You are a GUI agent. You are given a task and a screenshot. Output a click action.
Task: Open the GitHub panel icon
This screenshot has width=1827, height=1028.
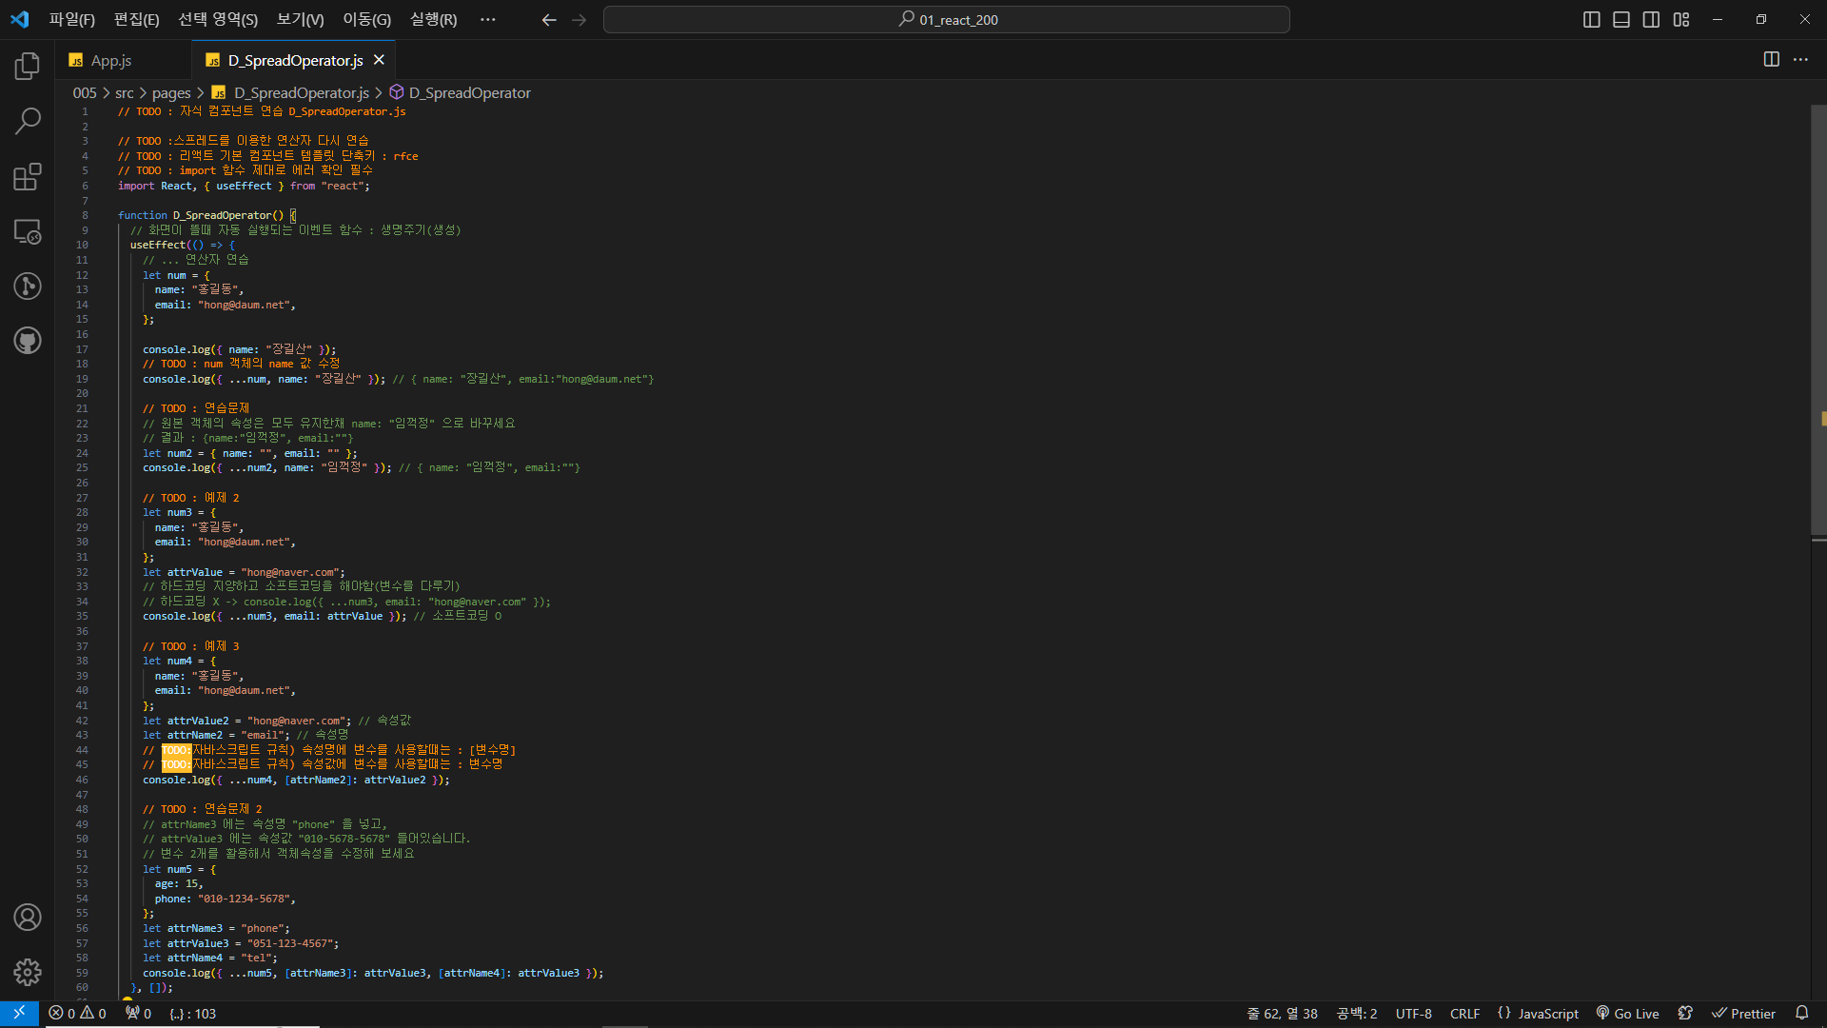tap(28, 341)
